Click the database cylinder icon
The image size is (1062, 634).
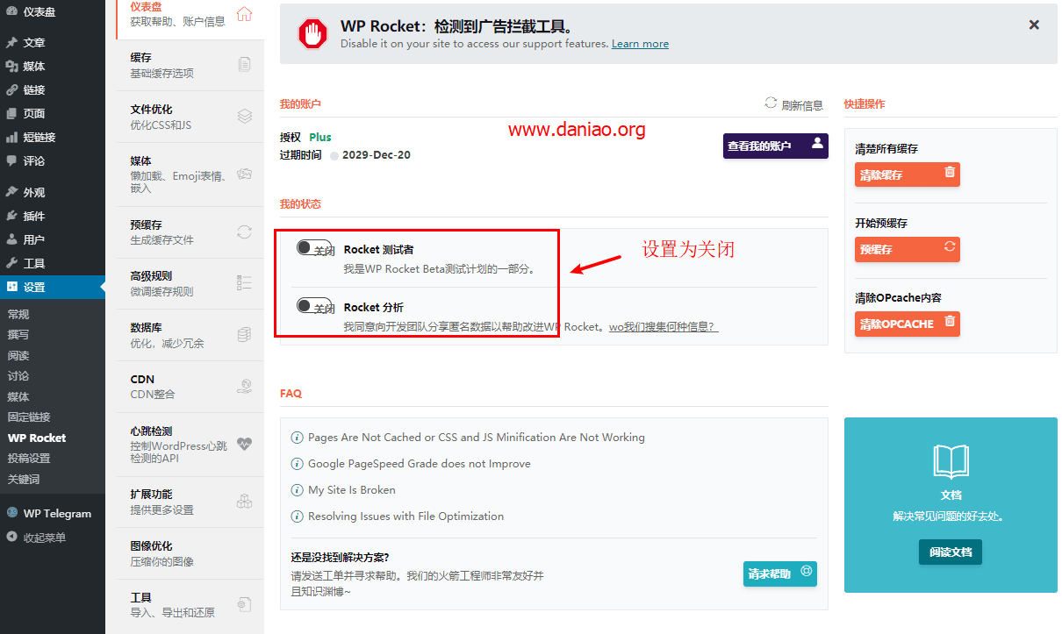click(x=245, y=334)
